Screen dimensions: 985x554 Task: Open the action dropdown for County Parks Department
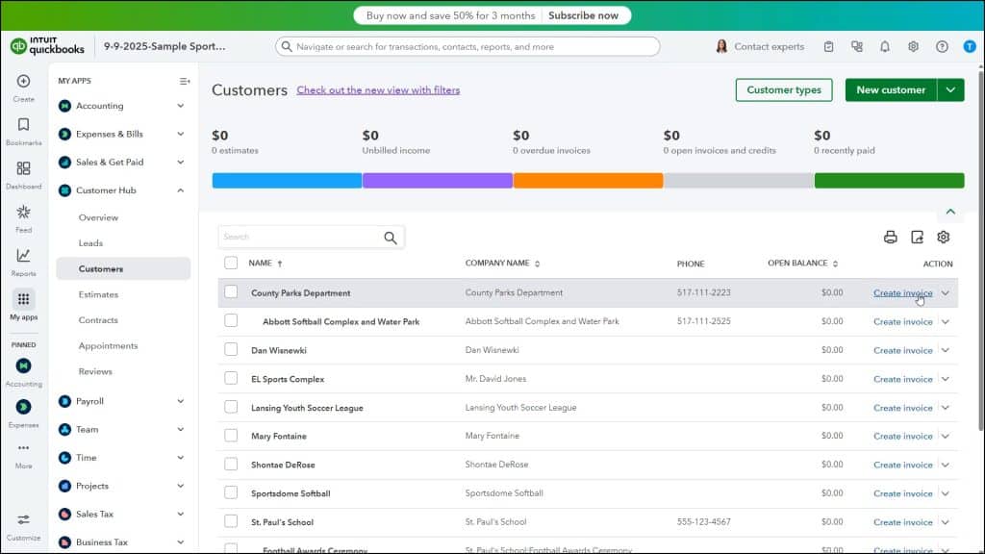tap(947, 292)
